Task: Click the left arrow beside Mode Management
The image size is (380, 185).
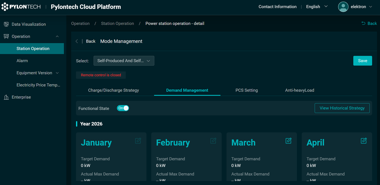Action: click(77, 41)
